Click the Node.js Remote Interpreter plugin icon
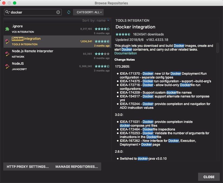The image size is (223, 183). click(7, 53)
